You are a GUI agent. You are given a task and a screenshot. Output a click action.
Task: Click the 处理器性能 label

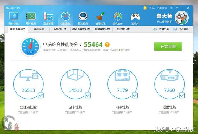click(x=28, y=107)
